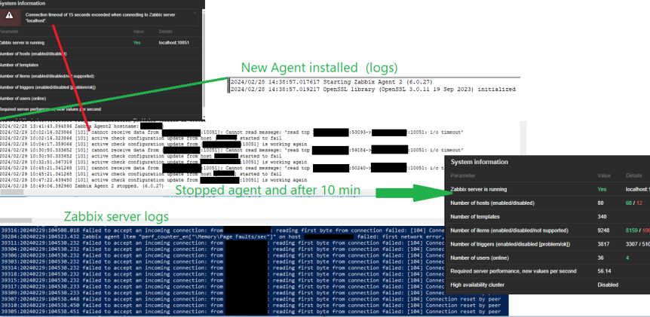
Task: Click the 10:32:51.367319 'is working again' log line
Action: [x=153, y=162]
